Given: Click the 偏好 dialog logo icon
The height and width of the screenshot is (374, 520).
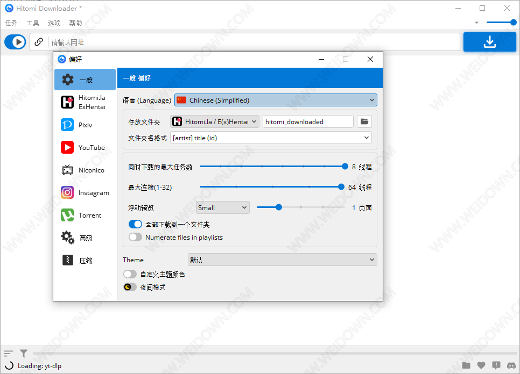Looking at the screenshot, I should pos(62,59).
